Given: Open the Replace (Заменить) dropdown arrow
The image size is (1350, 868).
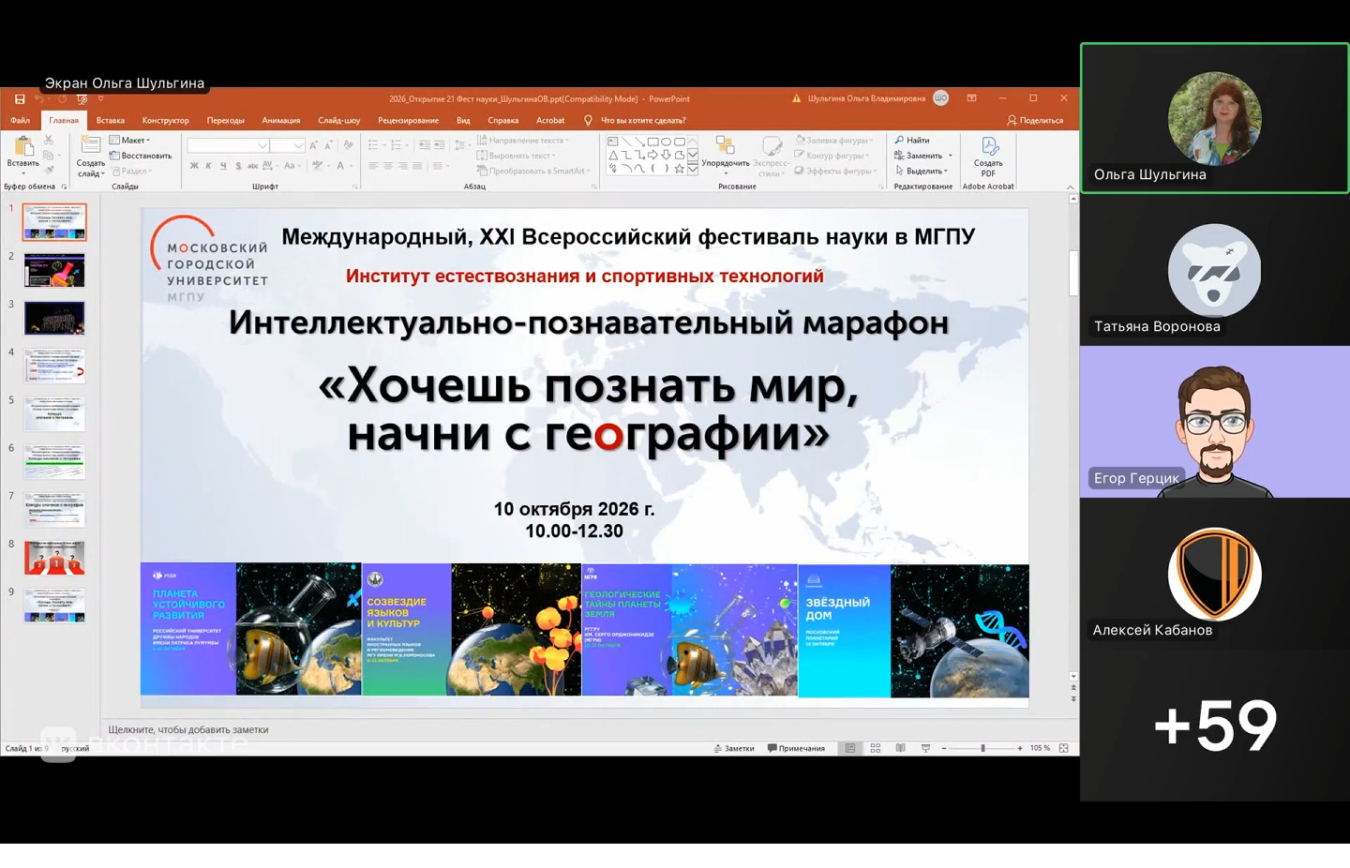Looking at the screenshot, I should click(951, 156).
